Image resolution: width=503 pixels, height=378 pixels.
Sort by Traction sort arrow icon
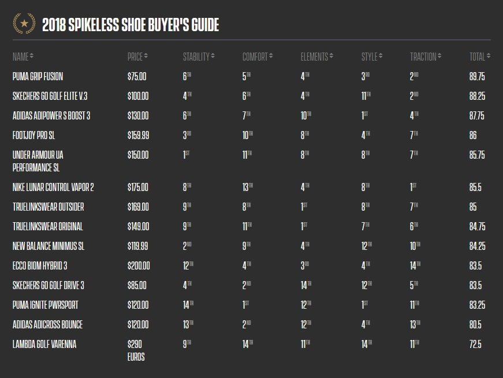click(x=439, y=56)
